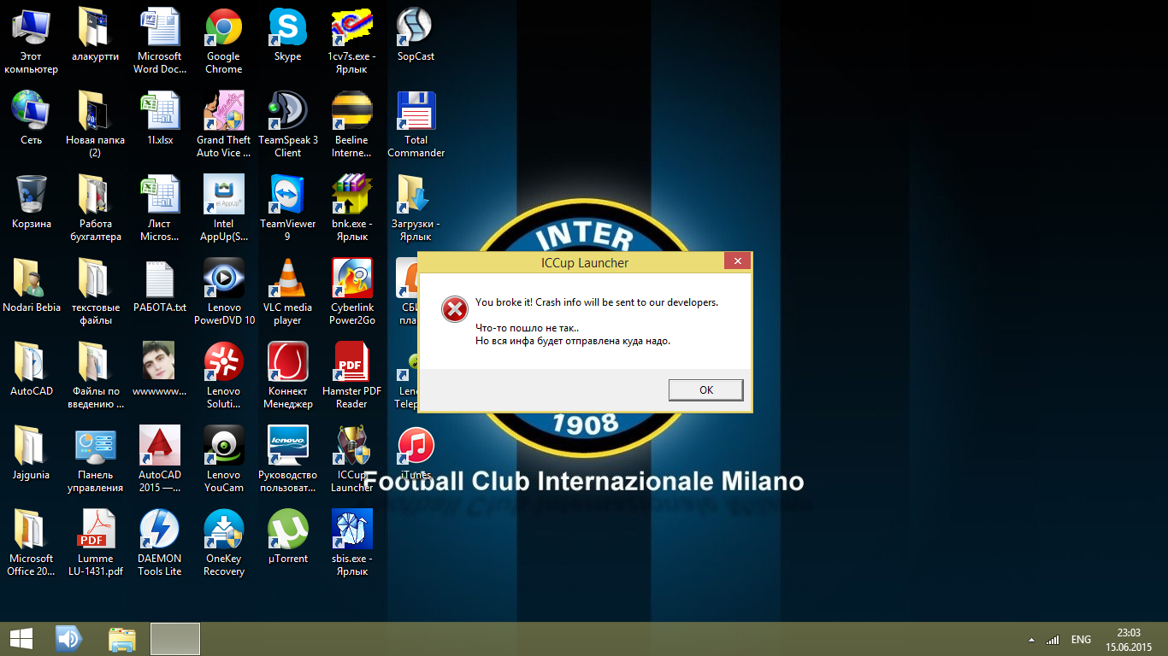Open the speaker app on taskbar
Screen dimensions: 1168x656
[68, 639]
